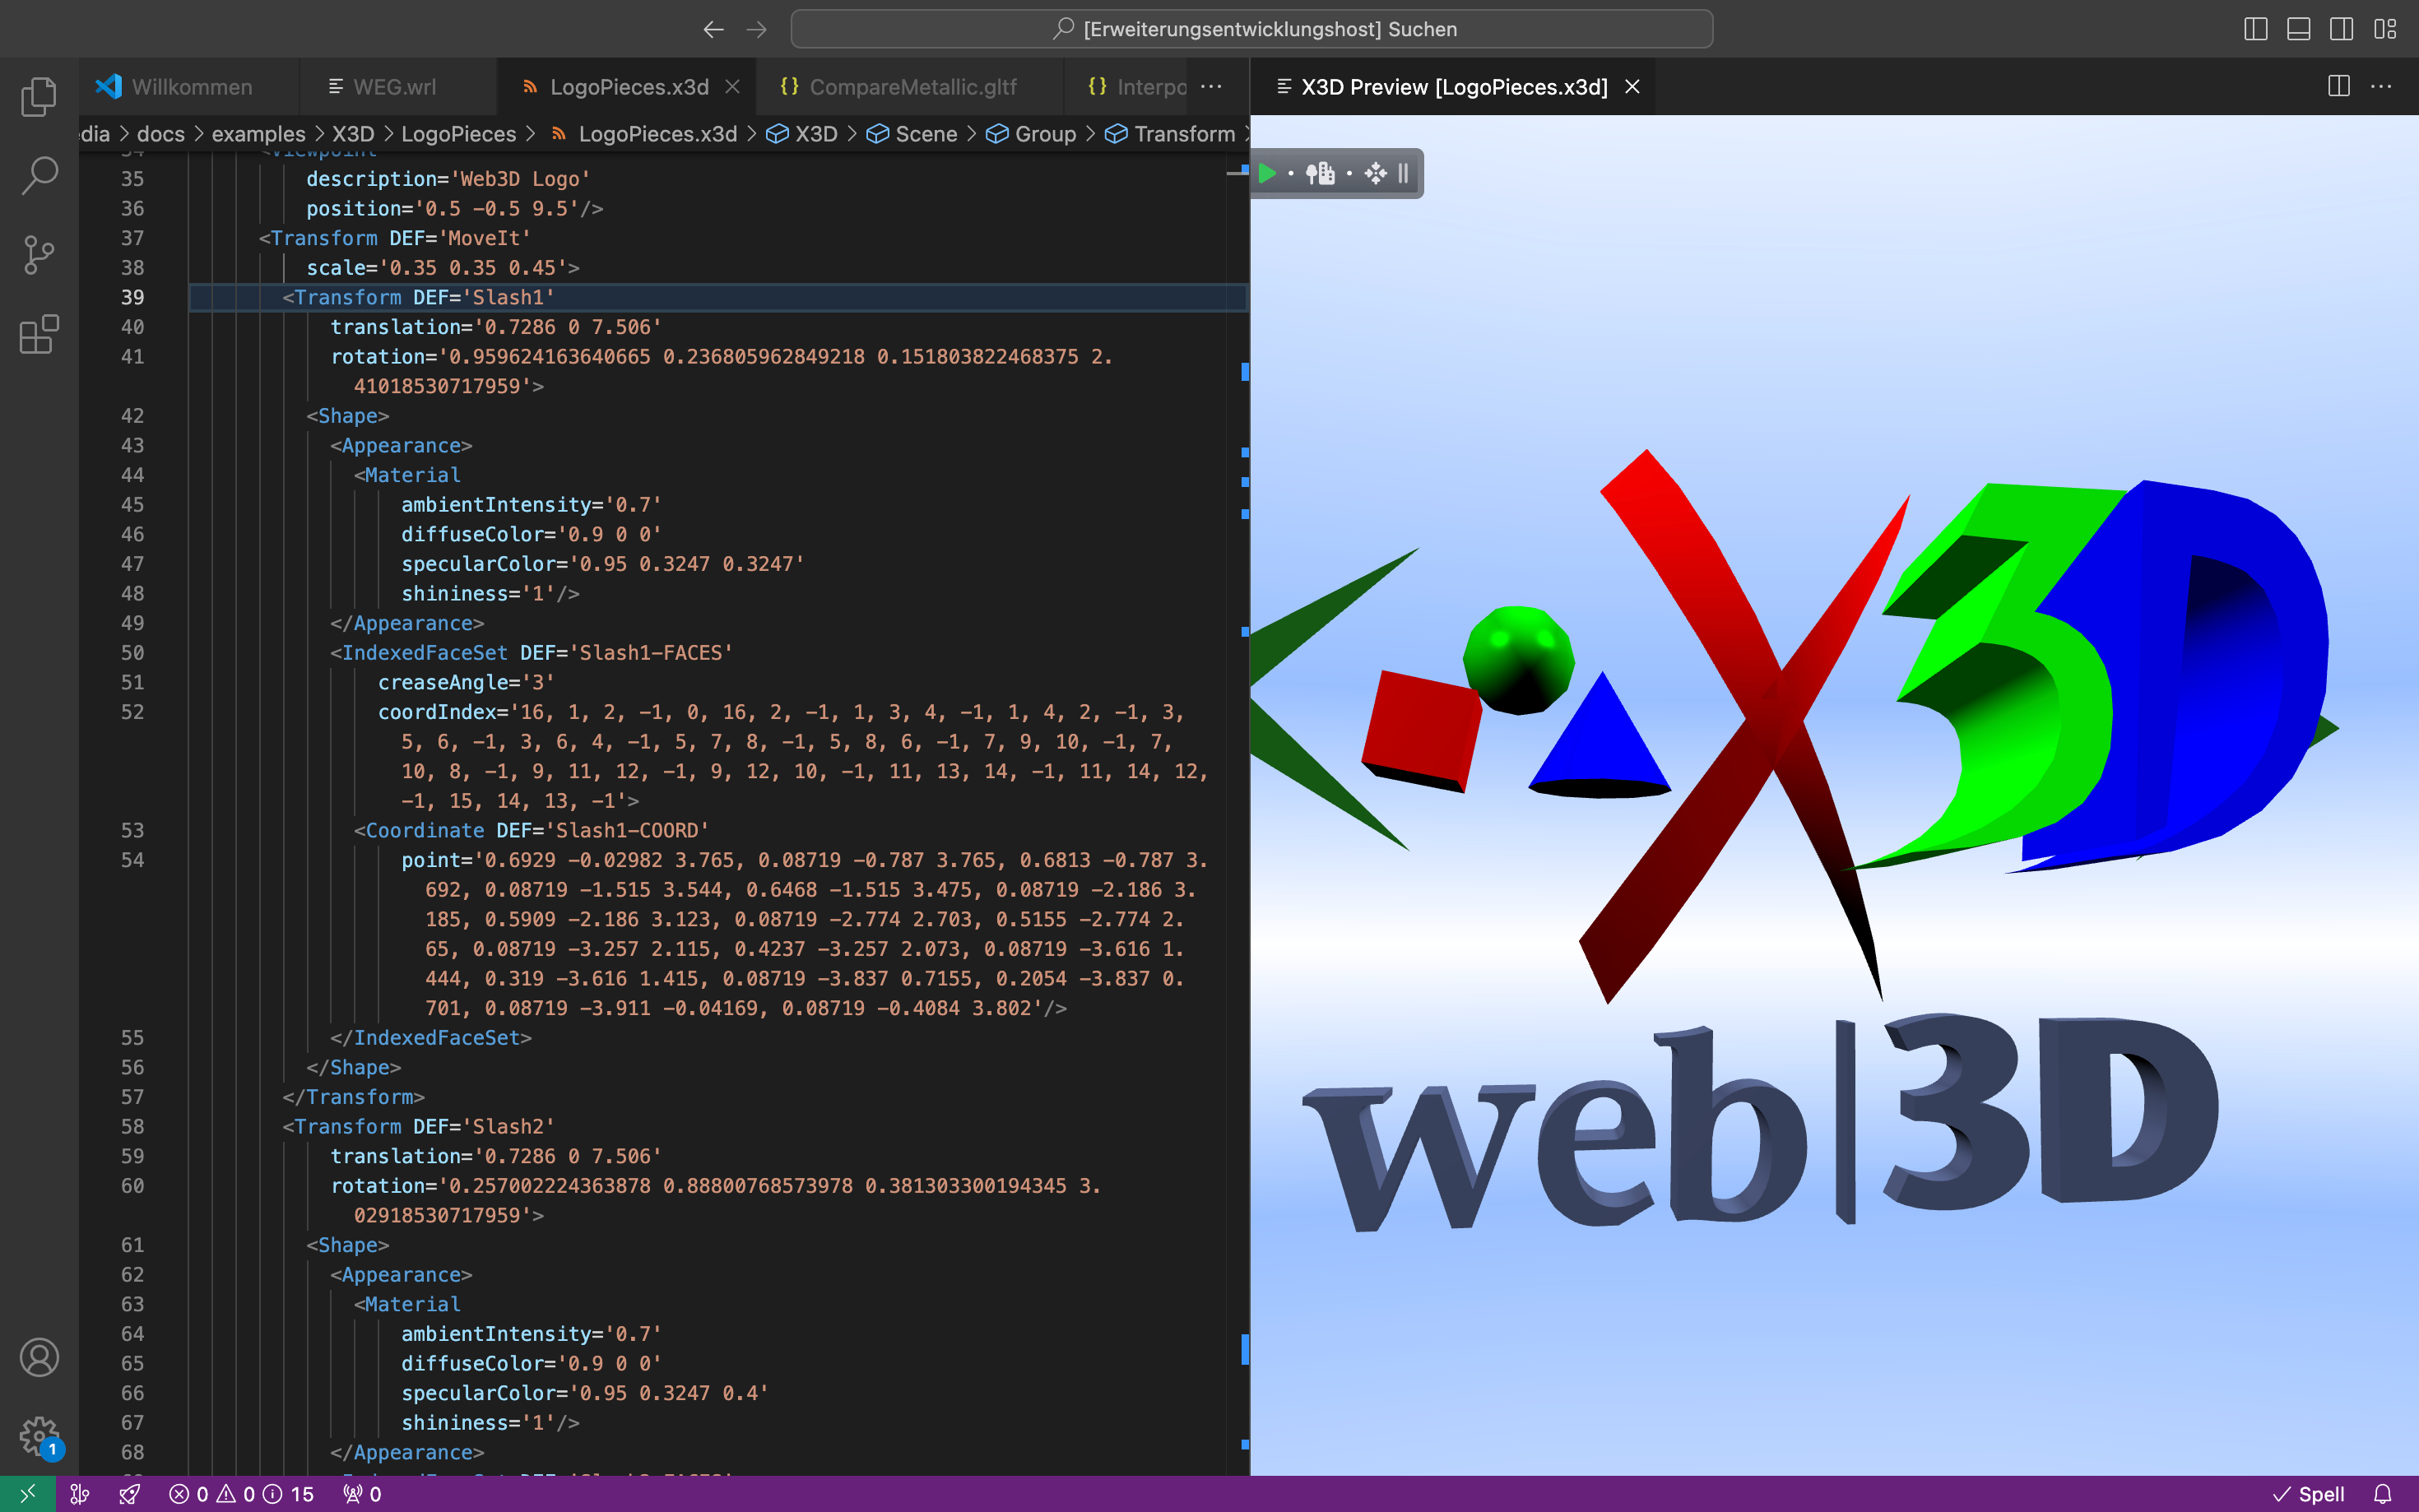2419x1512 pixels.
Task: Click the search command center field
Action: 1251,29
